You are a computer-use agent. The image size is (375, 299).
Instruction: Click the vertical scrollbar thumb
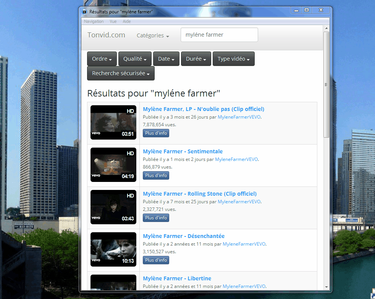(x=326, y=85)
